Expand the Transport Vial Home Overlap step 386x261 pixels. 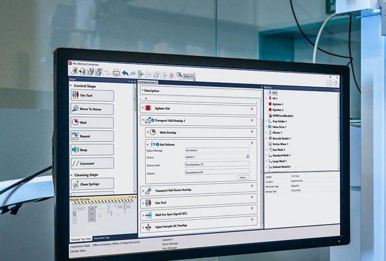[143, 190]
